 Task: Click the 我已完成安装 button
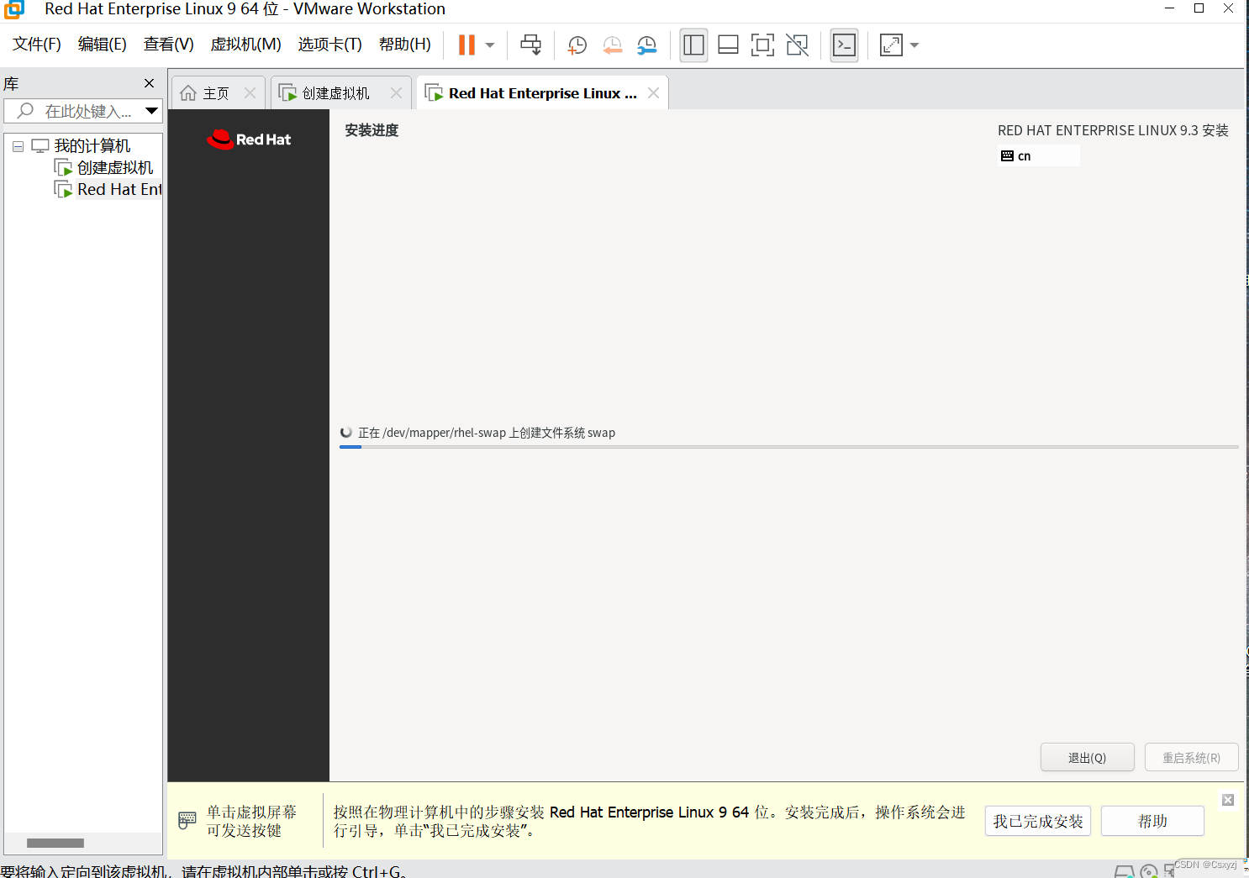pos(1038,821)
